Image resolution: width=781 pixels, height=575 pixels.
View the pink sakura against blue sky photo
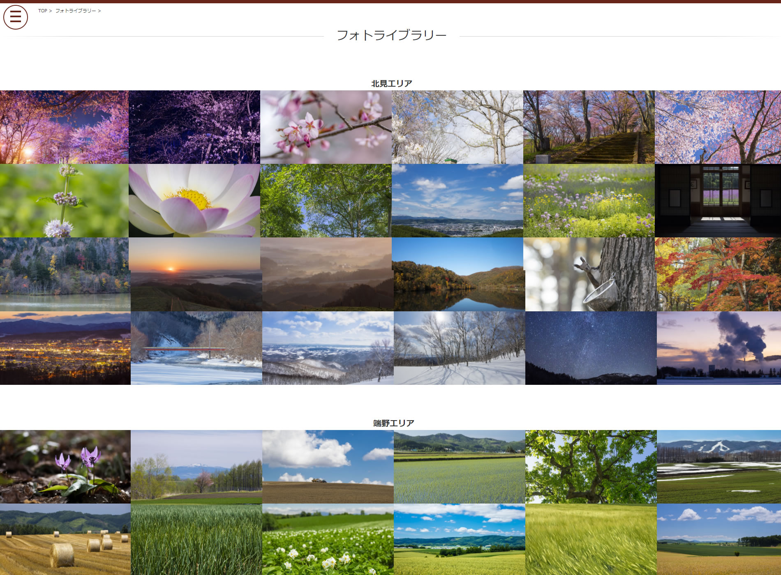point(718,127)
